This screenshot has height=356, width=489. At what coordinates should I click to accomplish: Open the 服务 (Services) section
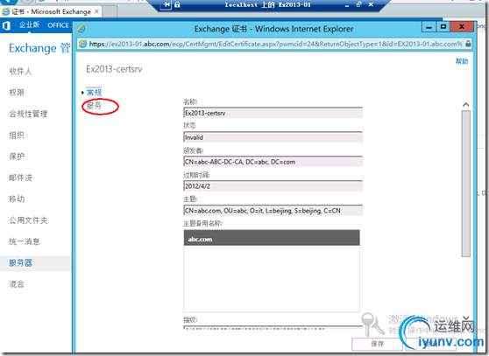[x=94, y=106]
